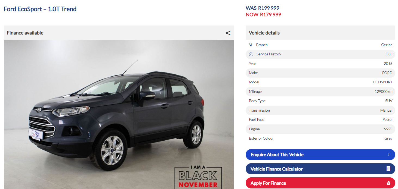The image size is (398, 189).
Task: Open the Vehicle Finance Calculator
Action: point(320,169)
